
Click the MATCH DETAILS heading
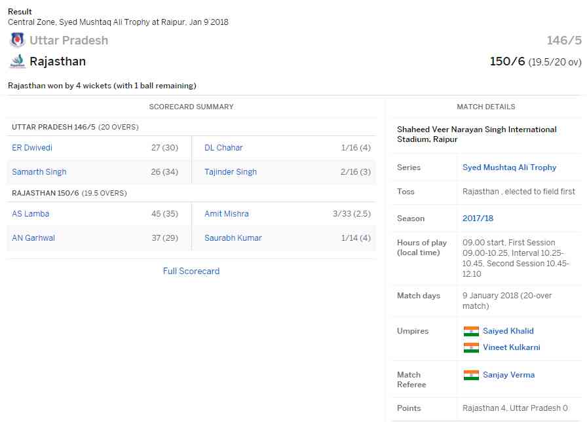486,107
